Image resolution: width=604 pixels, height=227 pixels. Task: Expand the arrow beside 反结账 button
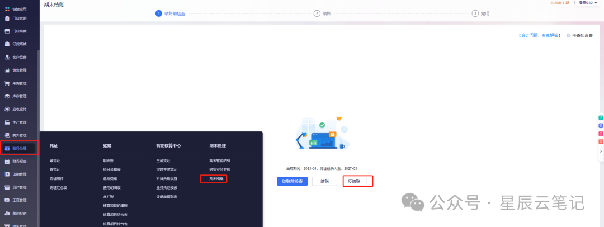[370, 181]
